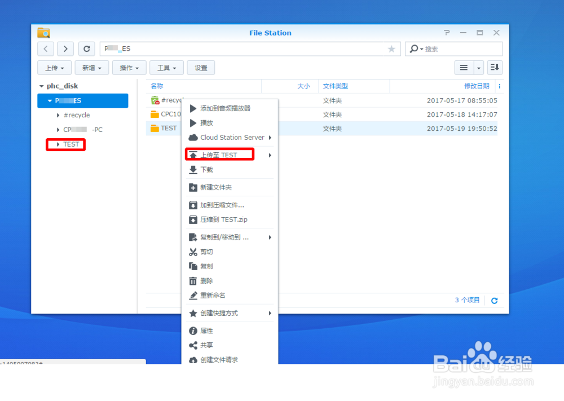Choose 创建文件请求 in the context menu
This screenshot has height=401, width=564.
pyautogui.click(x=230, y=360)
